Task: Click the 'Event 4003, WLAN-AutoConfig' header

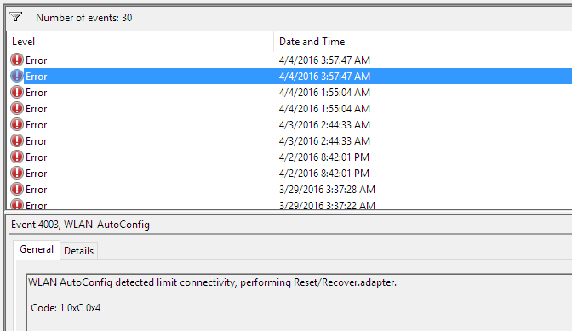Action: pyautogui.click(x=80, y=225)
